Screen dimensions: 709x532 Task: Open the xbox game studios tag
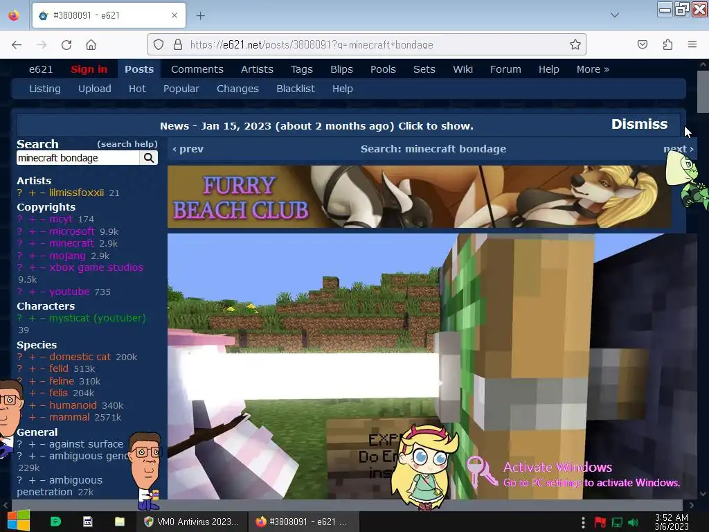[96, 267]
